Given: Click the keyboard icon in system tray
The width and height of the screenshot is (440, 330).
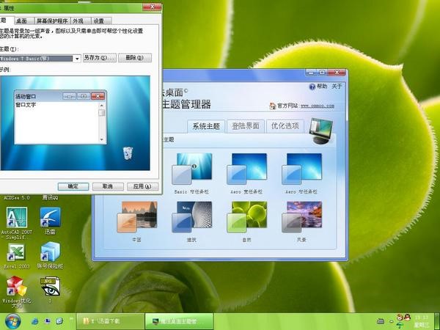Looking at the screenshot, I should [x=381, y=321].
